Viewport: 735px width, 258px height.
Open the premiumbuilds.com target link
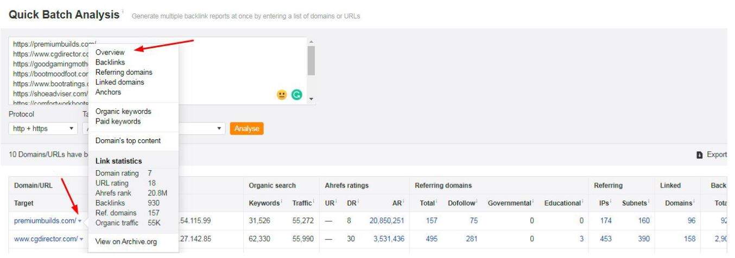(x=45, y=221)
